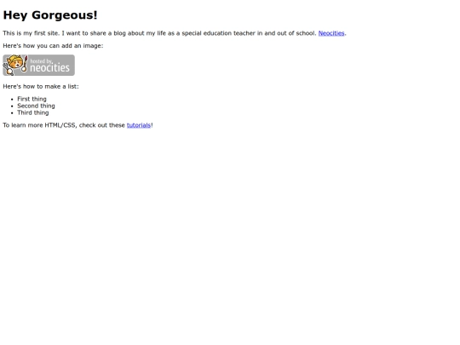The image size is (460, 345).
Task: Follow the tutorials link
Action: (139, 125)
